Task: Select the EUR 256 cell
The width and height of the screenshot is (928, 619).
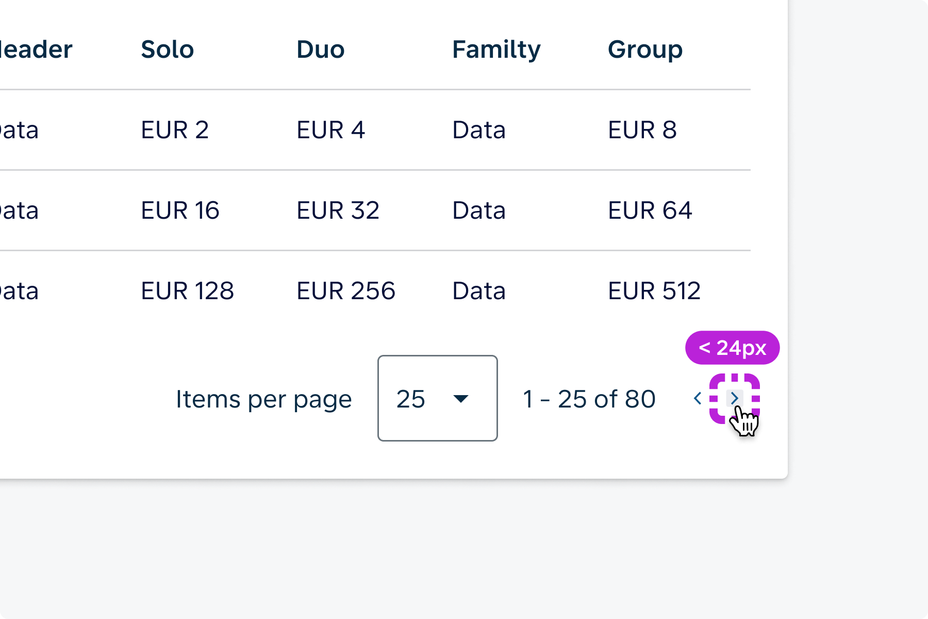Action: (345, 291)
